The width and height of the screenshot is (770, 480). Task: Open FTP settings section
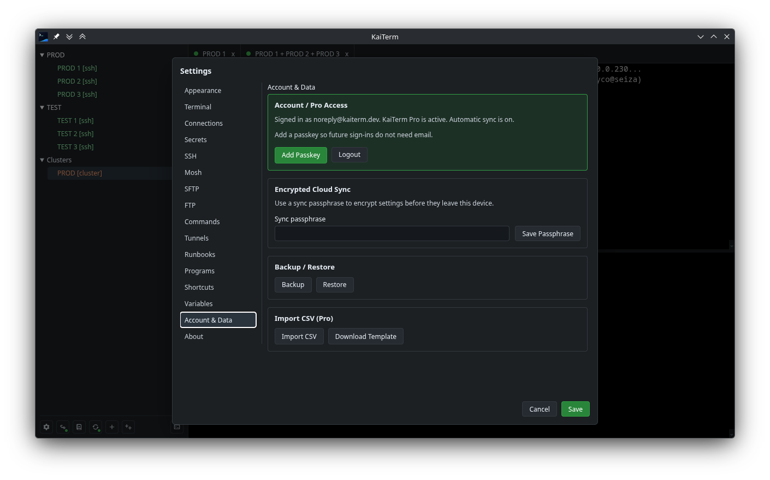coord(218,206)
